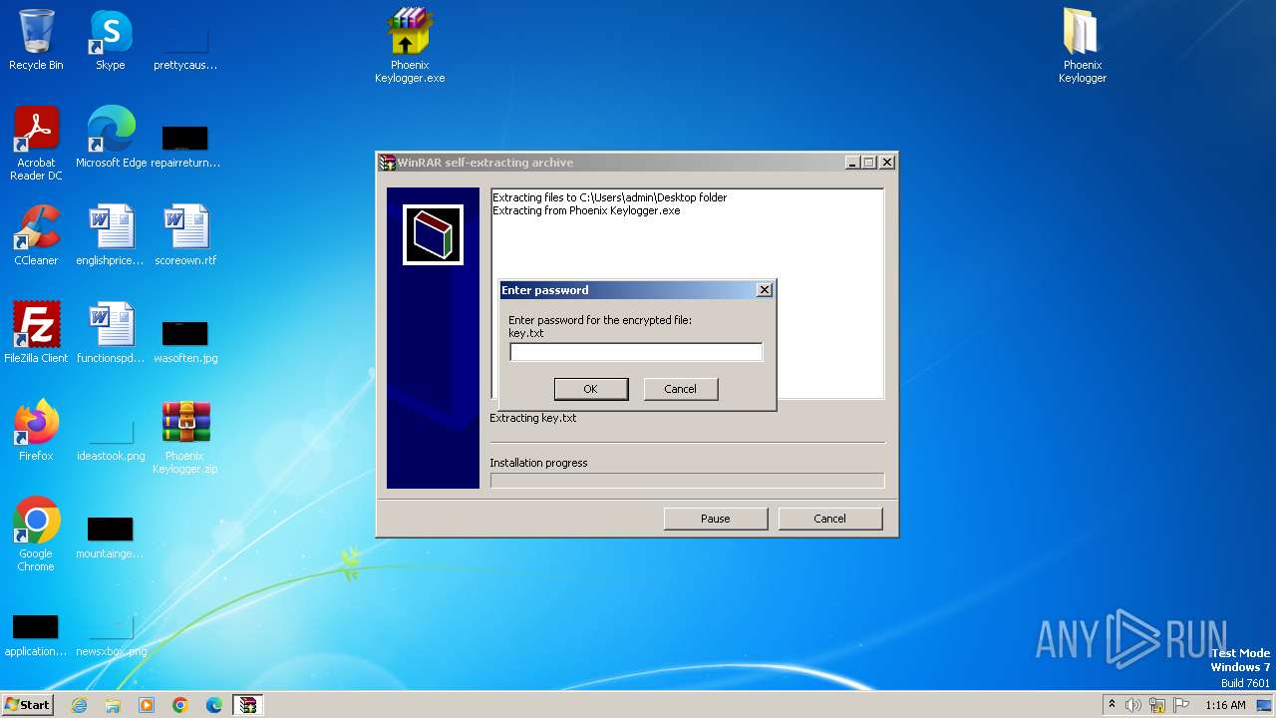Switch to the WinRAR taskbar button
This screenshot has height=718, width=1276.
[x=247, y=705]
